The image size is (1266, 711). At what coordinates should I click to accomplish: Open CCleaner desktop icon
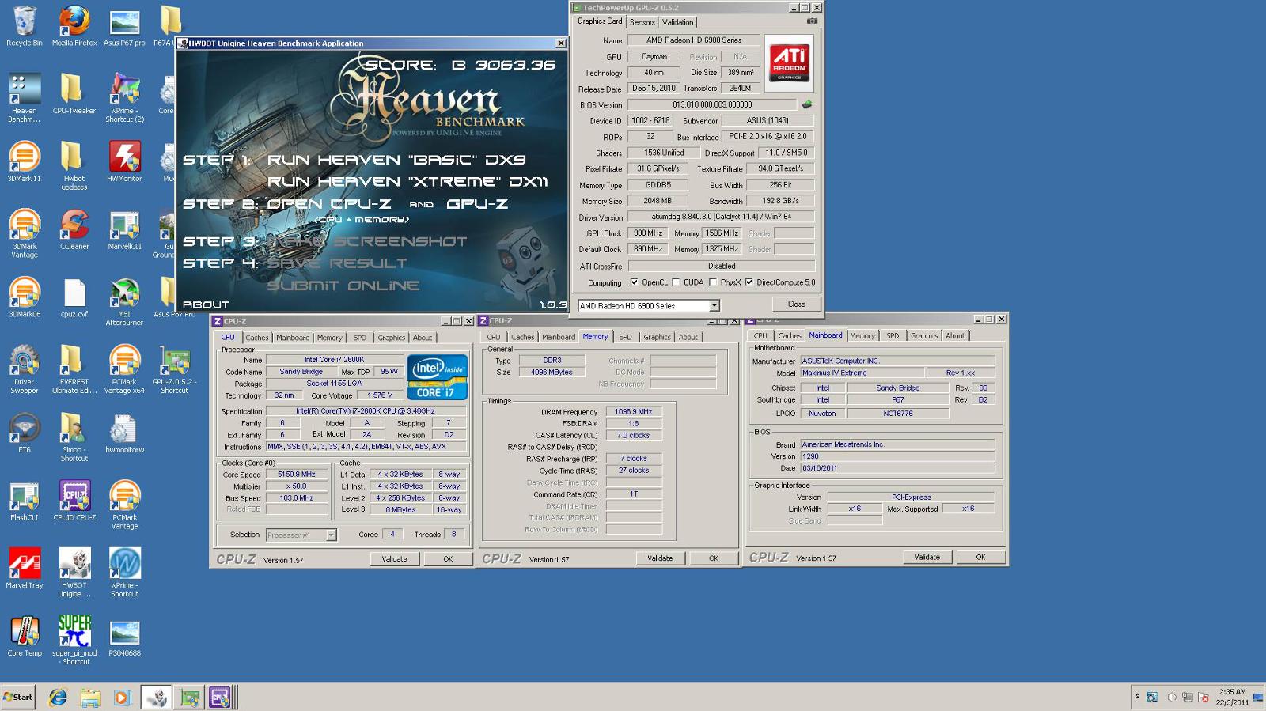pyautogui.click(x=74, y=229)
